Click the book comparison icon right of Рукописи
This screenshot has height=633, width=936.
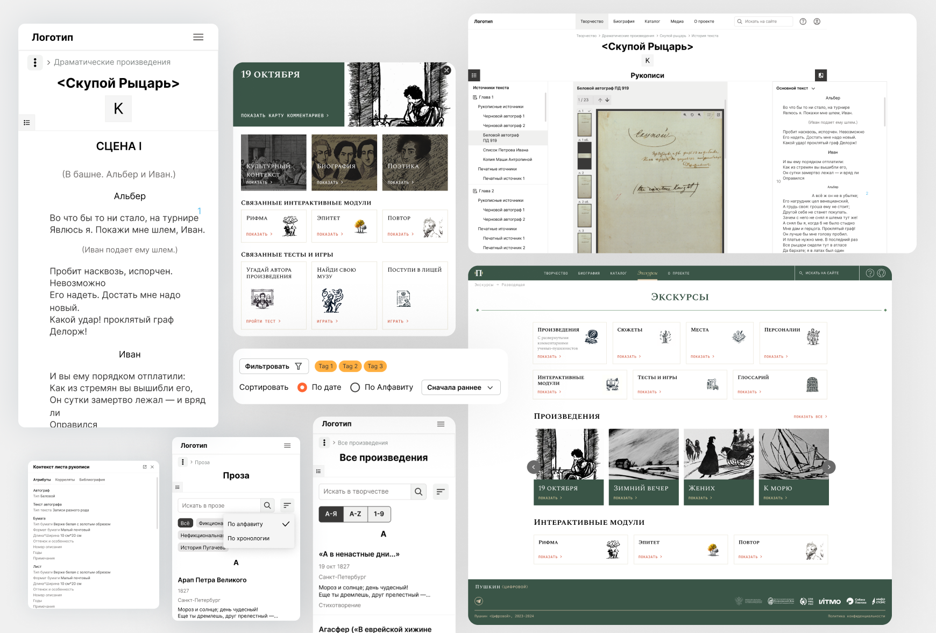tap(821, 75)
